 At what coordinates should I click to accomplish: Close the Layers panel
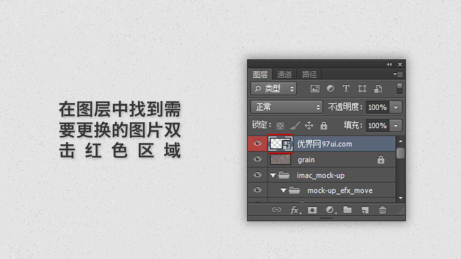click(x=400, y=64)
